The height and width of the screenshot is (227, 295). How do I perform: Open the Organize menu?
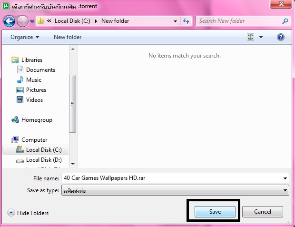(25, 37)
